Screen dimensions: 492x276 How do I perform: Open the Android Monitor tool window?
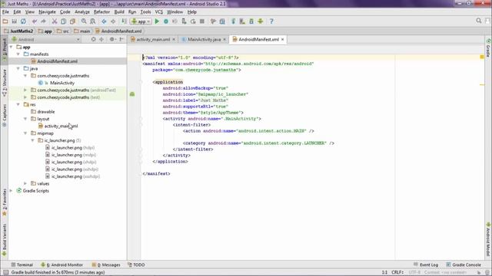(61, 264)
